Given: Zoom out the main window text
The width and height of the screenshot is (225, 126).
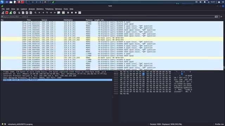Looking at the screenshot, I should [72, 13].
